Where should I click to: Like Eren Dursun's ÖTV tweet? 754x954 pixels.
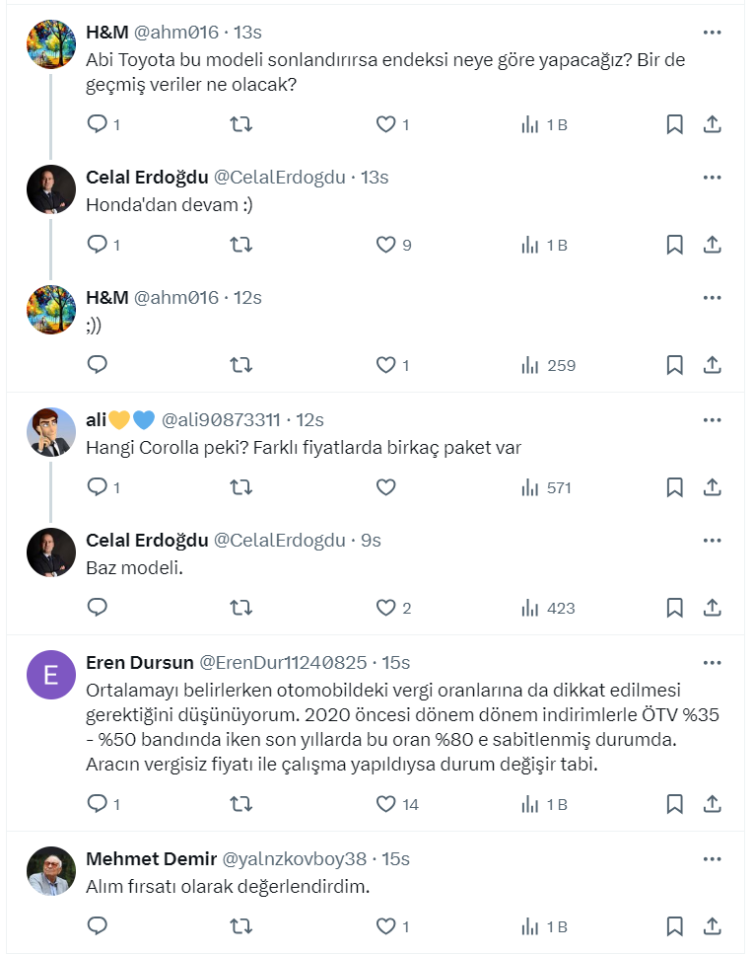coord(386,804)
